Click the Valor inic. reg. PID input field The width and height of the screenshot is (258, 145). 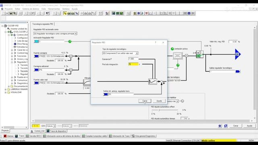(x=233, y=42)
